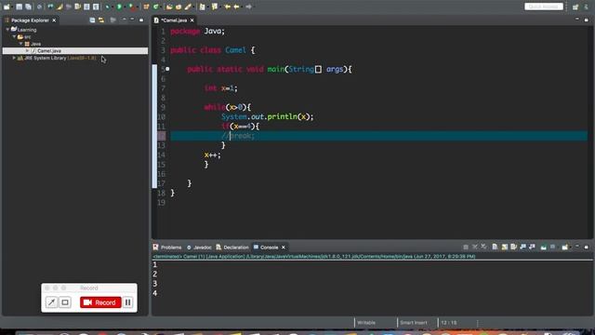
Task: Click the Save toolbar icon
Action: tap(19, 7)
